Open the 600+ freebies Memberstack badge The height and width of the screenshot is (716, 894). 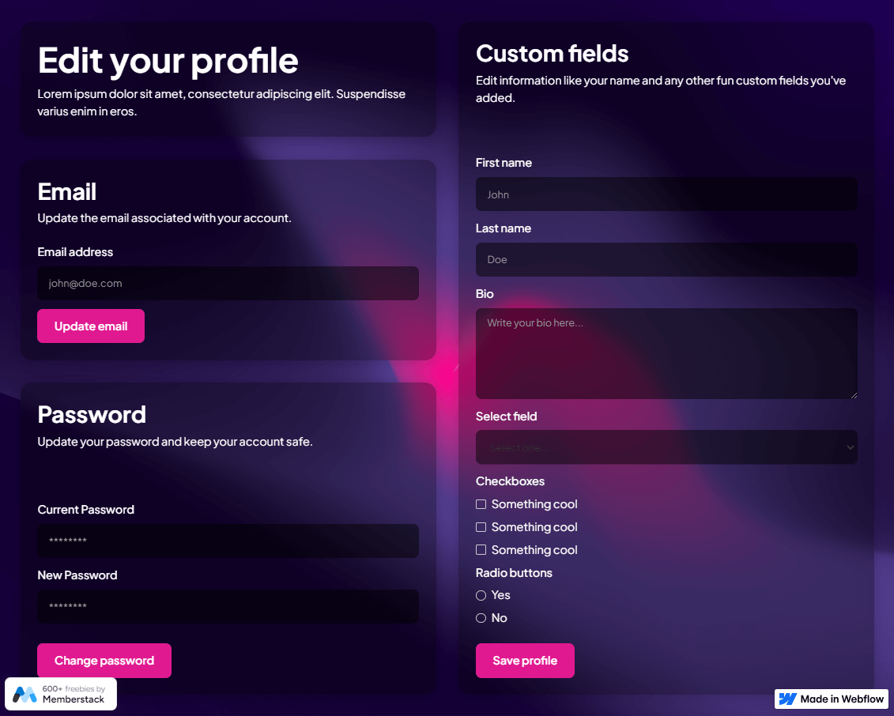pos(61,693)
